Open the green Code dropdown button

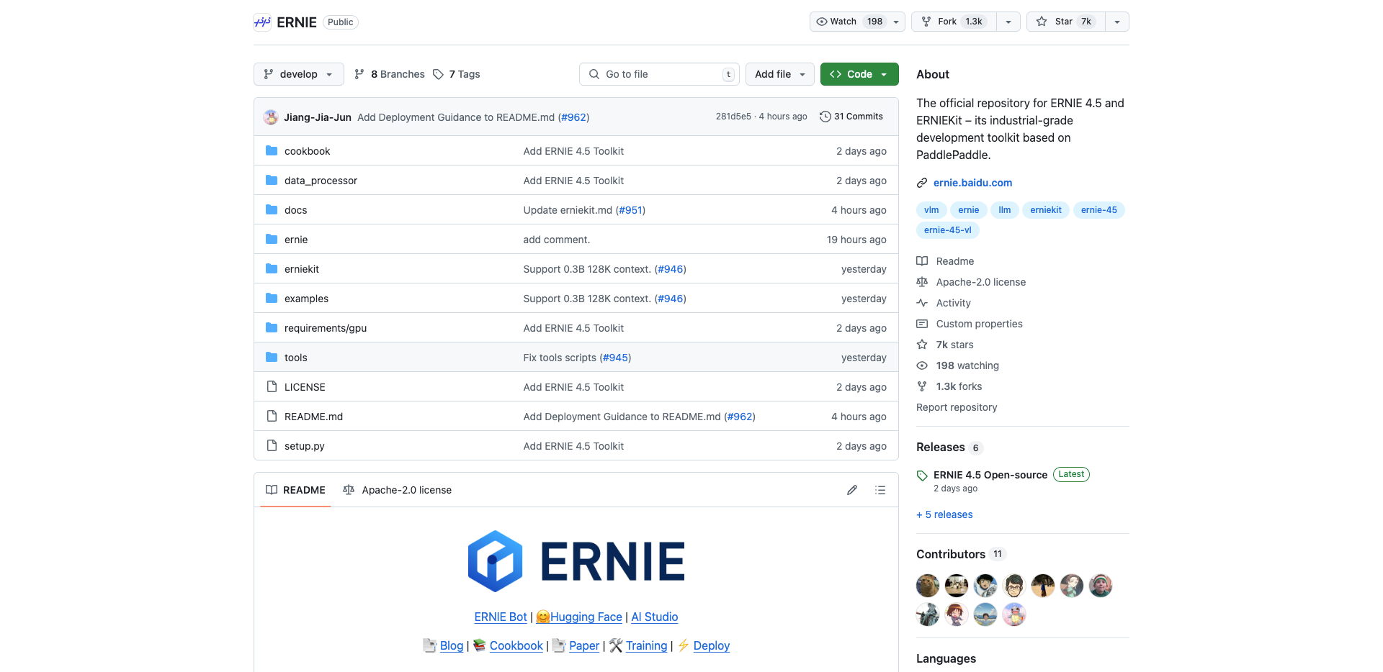point(859,74)
